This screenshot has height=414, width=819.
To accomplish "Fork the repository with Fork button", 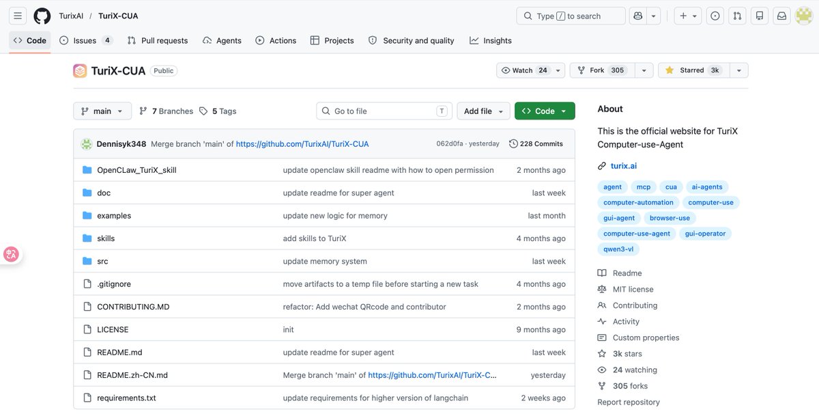I will tap(602, 70).
